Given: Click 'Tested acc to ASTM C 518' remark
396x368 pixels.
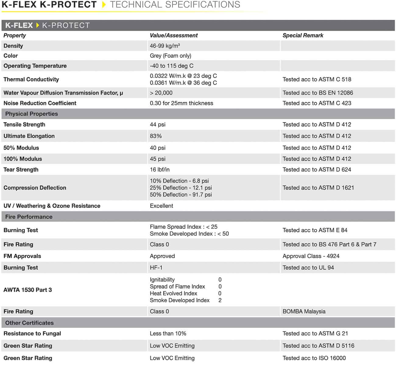Looking at the screenshot, I should coord(317,79).
